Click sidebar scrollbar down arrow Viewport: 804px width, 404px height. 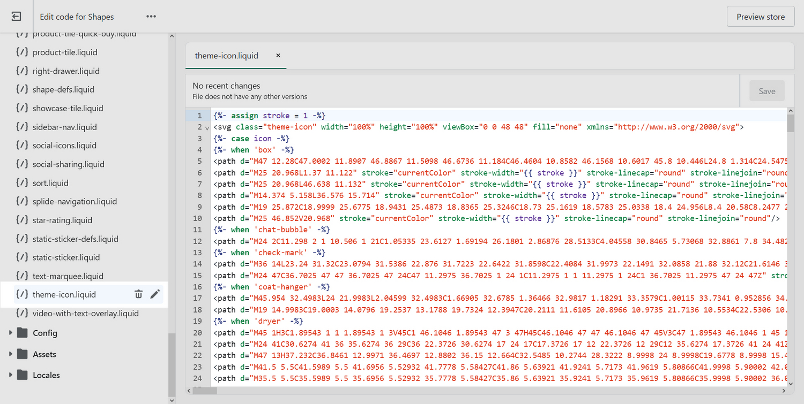click(x=172, y=400)
